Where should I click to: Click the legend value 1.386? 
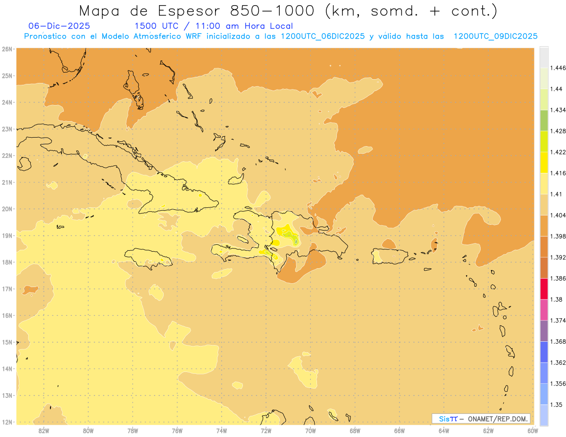(x=558, y=278)
